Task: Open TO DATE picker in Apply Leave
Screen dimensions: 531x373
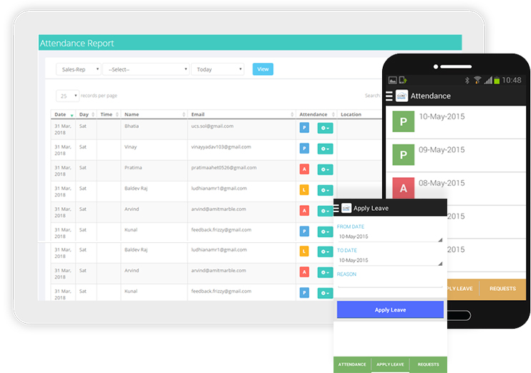Action: pyautogui.click(x=390, y=260)
